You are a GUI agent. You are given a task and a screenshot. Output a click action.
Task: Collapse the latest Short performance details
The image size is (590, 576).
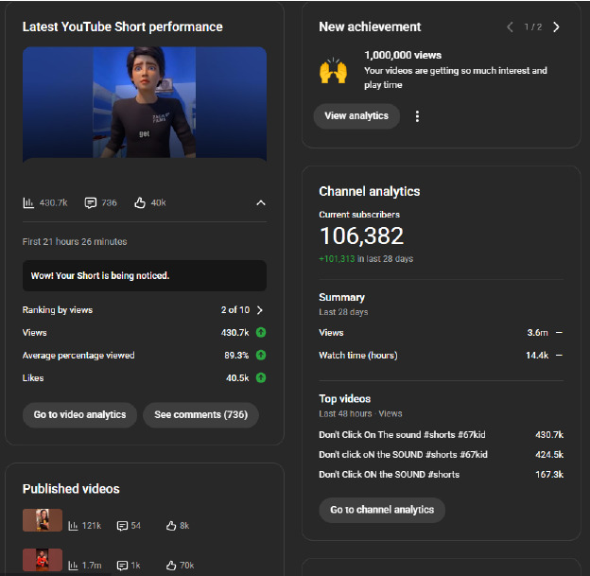tap(261, 202)
